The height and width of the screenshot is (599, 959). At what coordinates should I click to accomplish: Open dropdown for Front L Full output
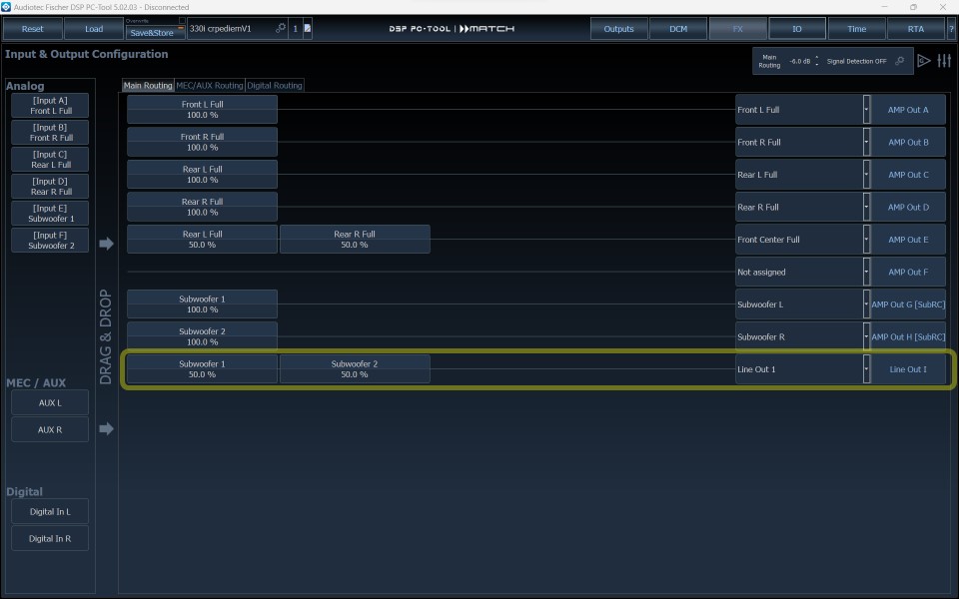point(866,110)
